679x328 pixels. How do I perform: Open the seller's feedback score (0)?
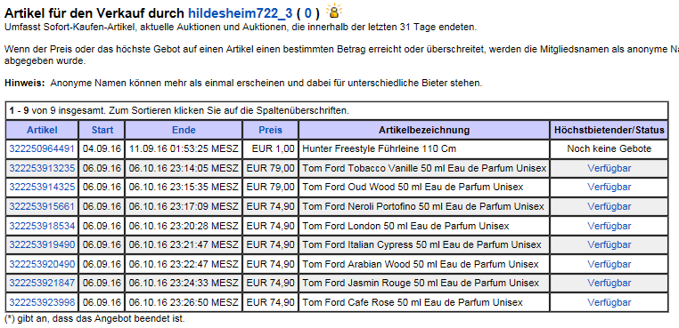coord(308,13)
